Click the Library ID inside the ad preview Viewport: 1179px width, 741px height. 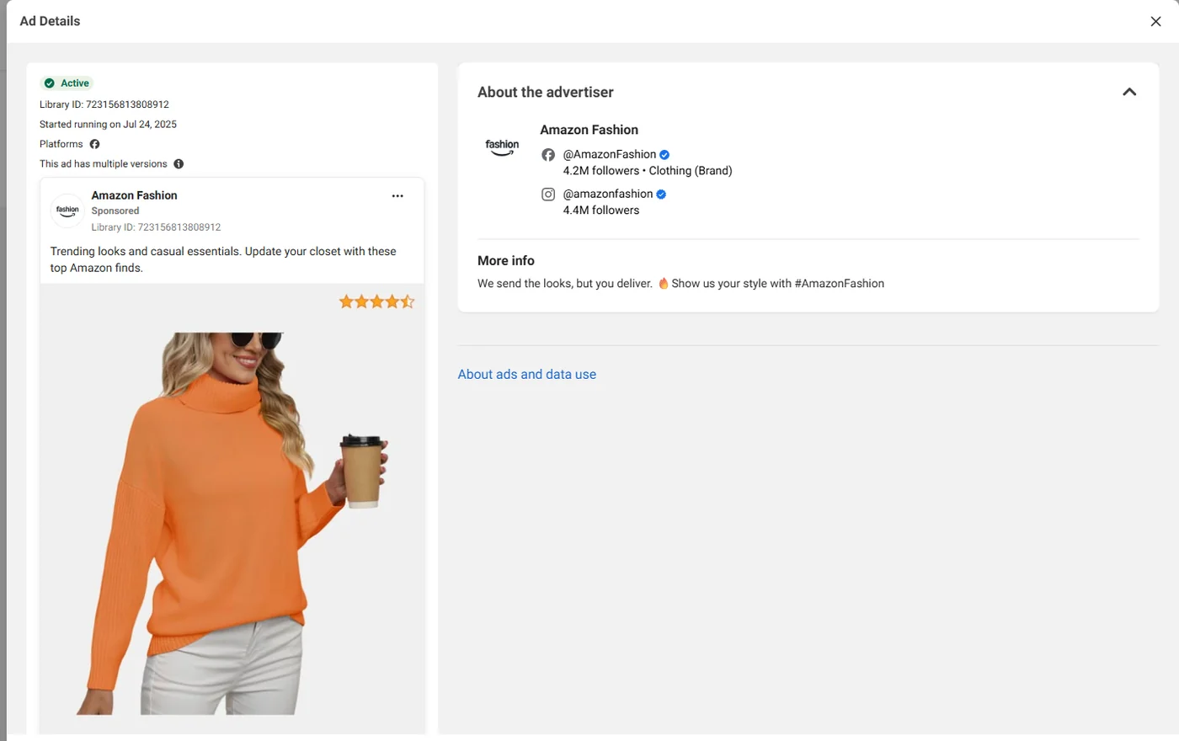tap(156, 227)
